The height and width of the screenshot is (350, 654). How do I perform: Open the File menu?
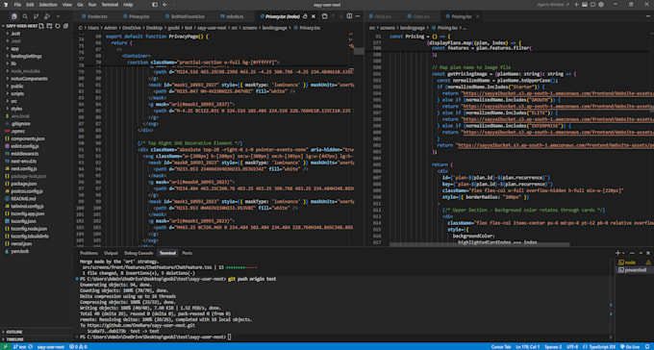point(17,5)
